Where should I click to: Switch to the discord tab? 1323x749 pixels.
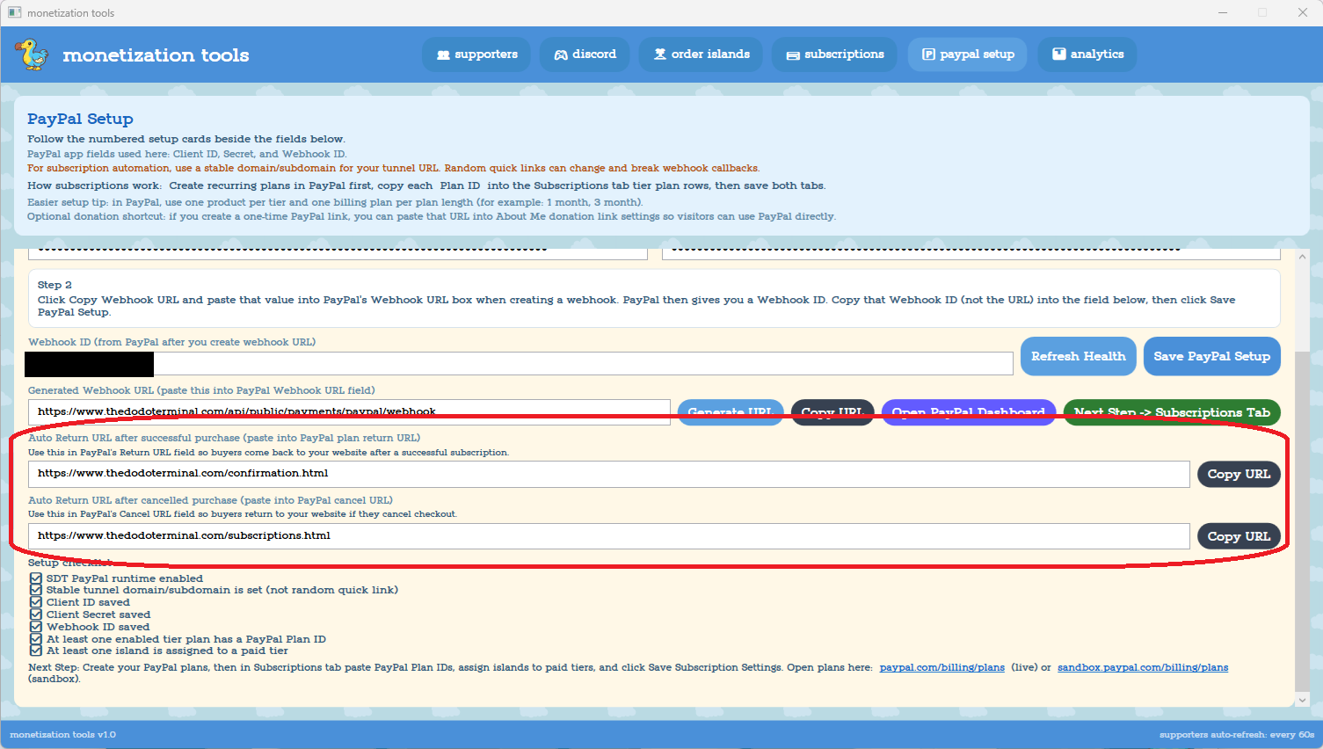585,55
